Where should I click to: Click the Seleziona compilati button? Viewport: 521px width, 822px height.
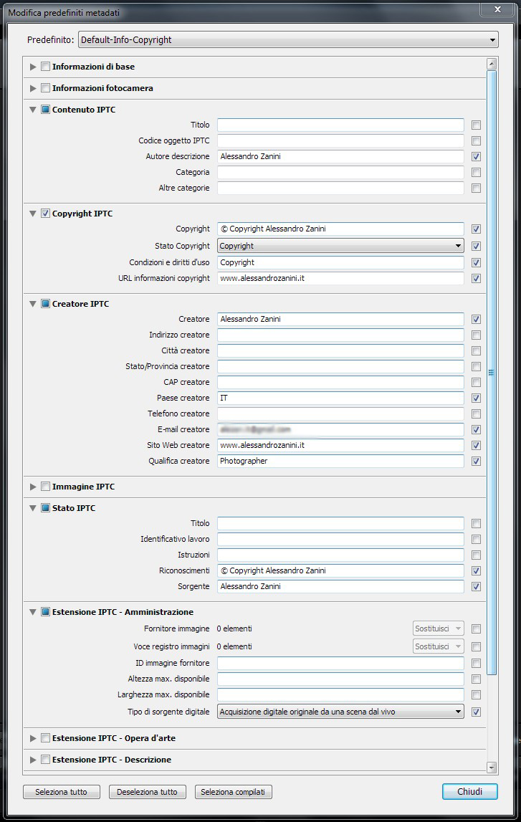233,792
